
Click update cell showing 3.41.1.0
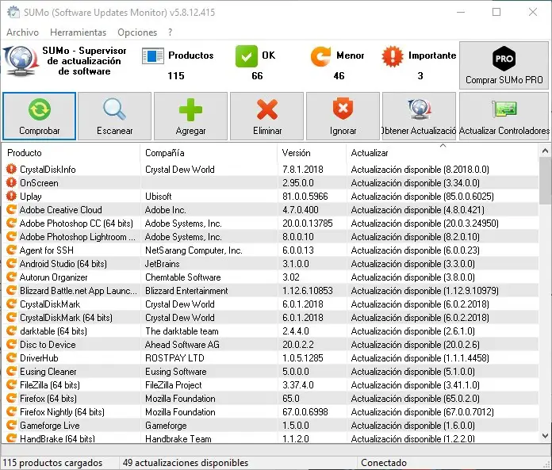[415, 385]
